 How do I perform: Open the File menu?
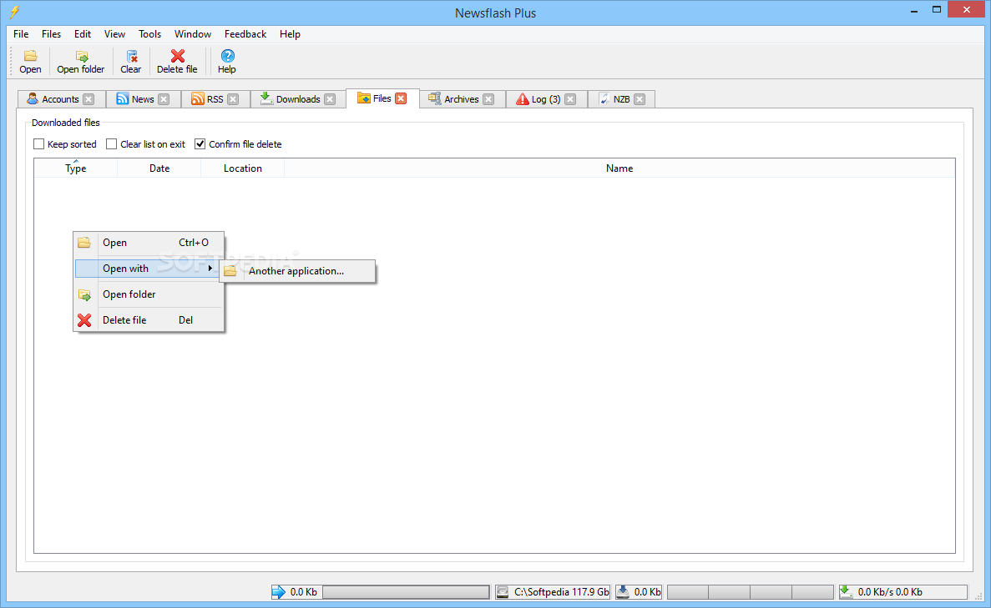[x=21, y=34]
